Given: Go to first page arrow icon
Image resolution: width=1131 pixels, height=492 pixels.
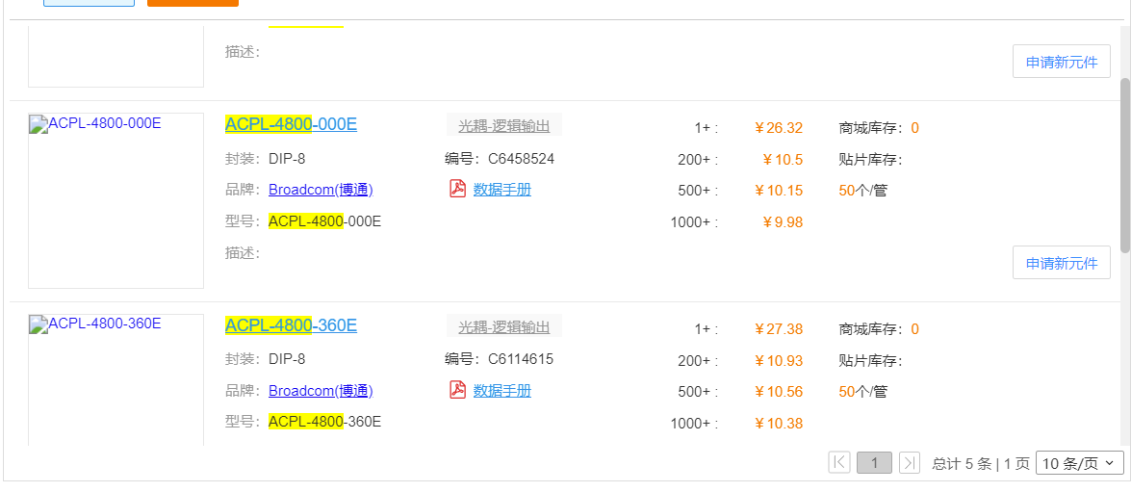Looking at the screenshot, I should [839, 463].
